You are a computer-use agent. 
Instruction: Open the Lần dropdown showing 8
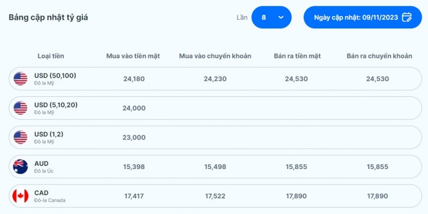(x=271, y=17)
